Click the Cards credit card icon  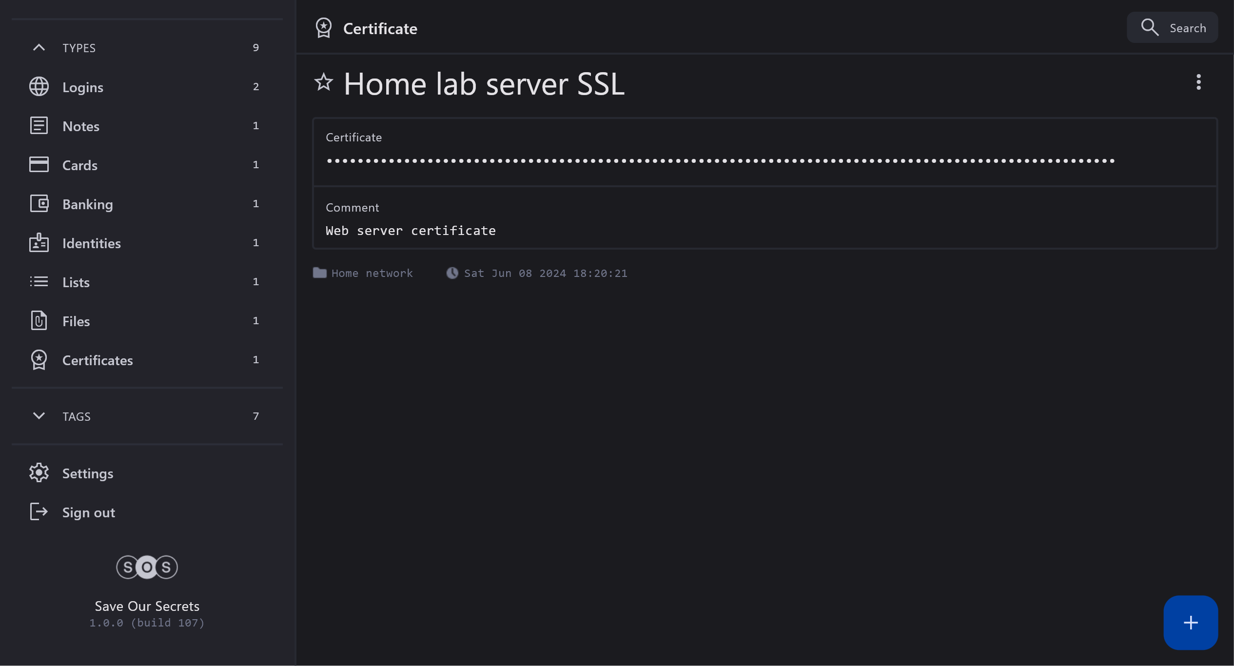(x=39, y=165)
